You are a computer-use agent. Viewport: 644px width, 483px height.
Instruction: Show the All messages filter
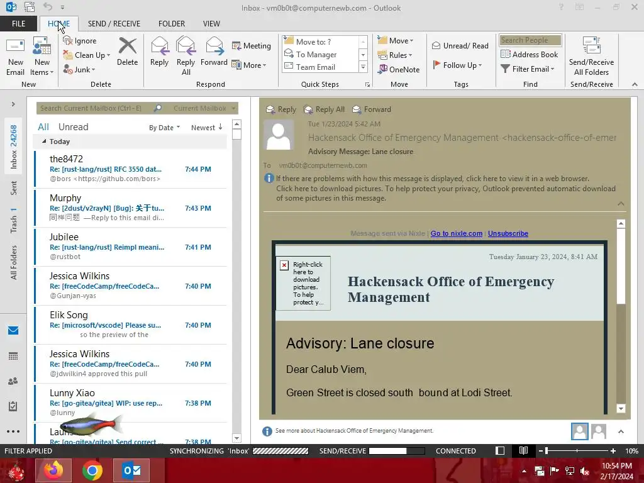[43, 127]
